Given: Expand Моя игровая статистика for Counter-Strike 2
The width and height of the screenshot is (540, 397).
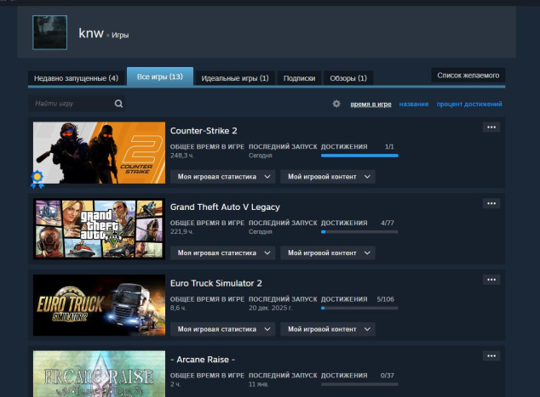Looking at the screenshot, I should (x=223, y=177).
